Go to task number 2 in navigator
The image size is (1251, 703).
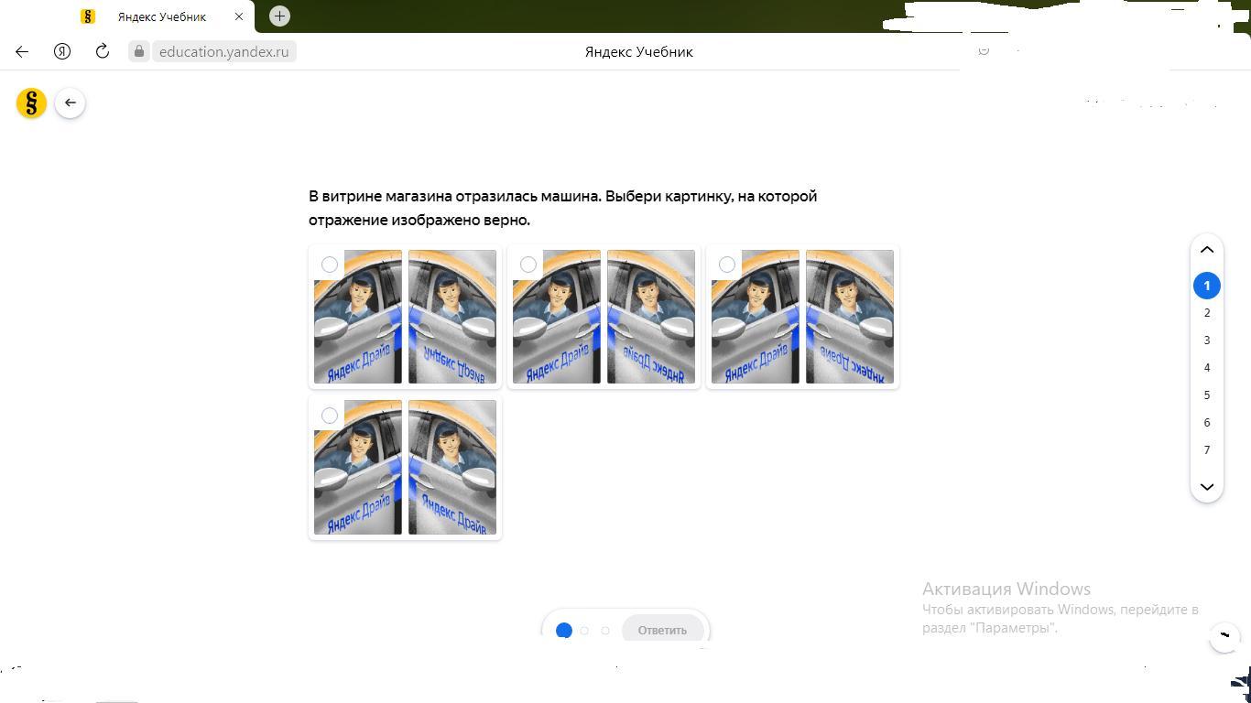tap(1207, 313)
